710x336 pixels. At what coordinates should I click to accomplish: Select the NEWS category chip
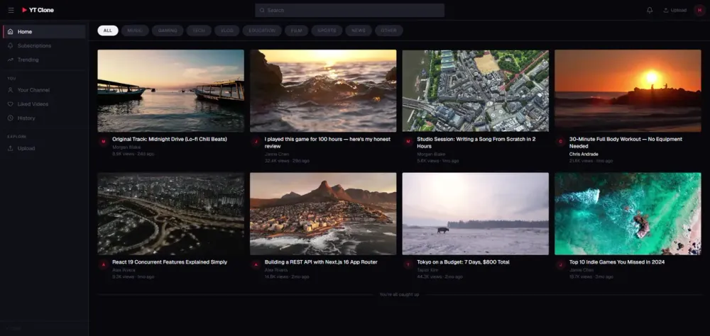pos(359,30)
